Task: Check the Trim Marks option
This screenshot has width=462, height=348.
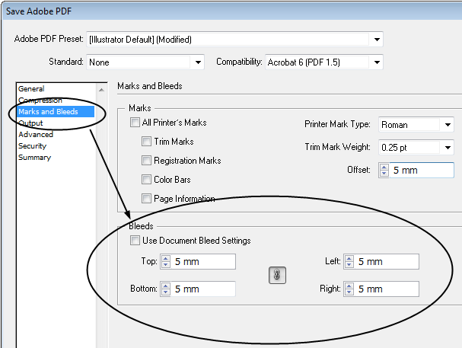Action: 146,142
